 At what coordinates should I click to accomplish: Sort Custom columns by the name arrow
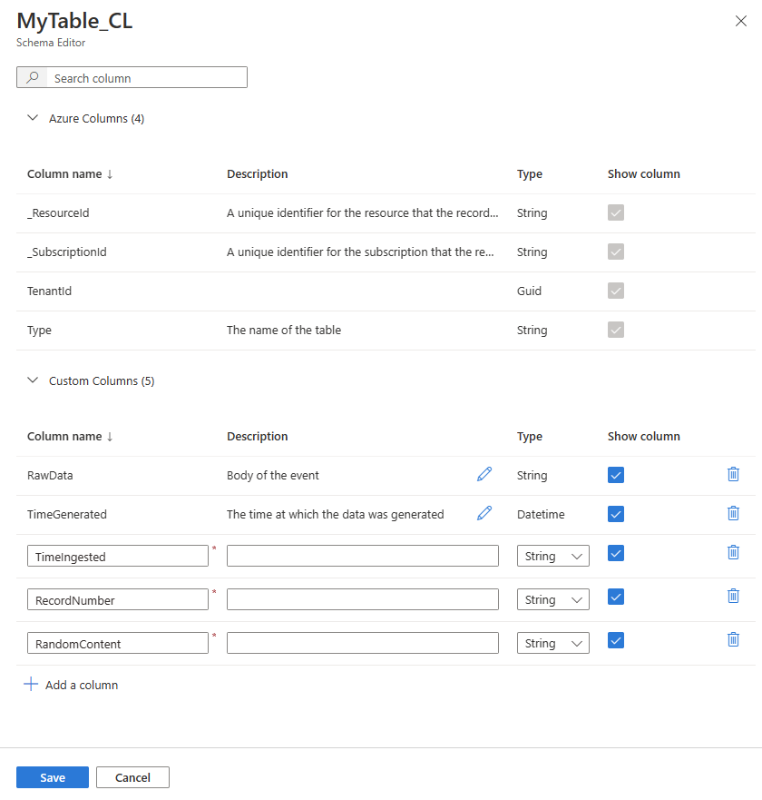(110, 437)
